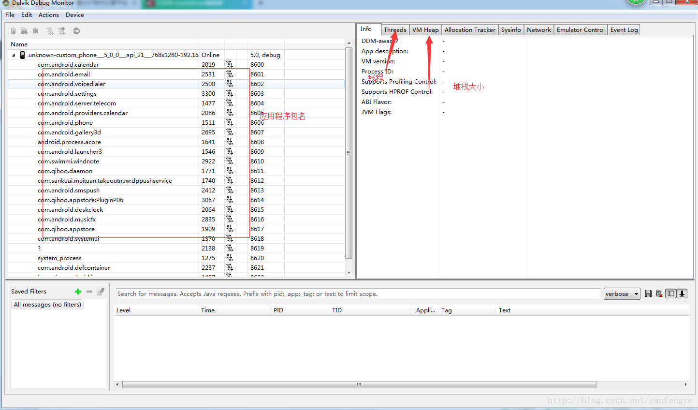Click the Update Threads toolbar icon
Screen dimensions: 698x410
point(50,31)
